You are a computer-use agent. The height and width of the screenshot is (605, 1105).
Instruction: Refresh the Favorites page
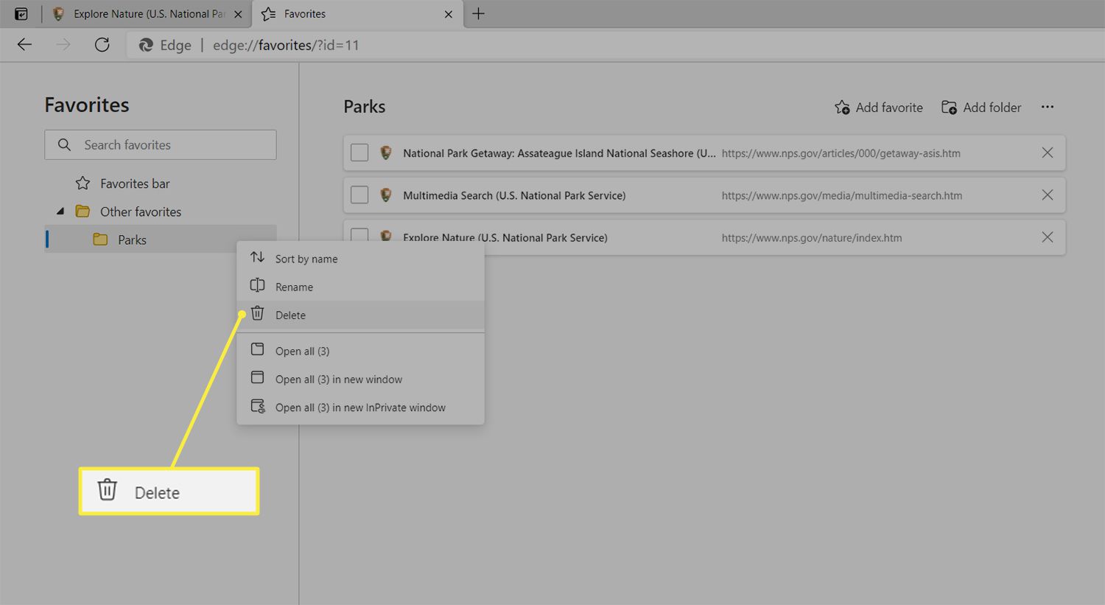click(102, 45)
